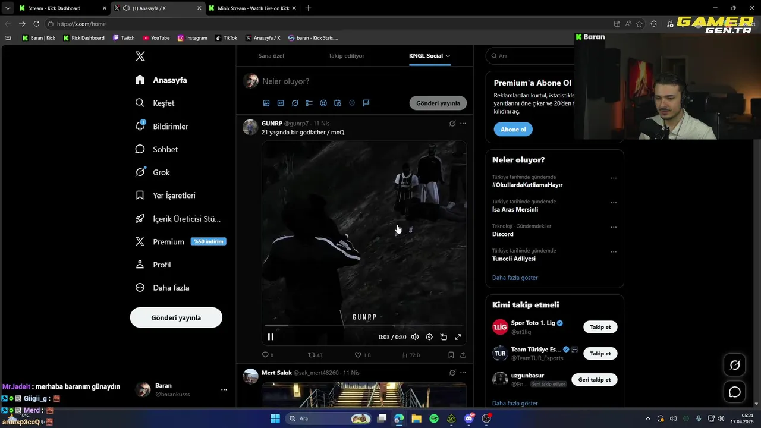This screenshot has width=761, height=428.
Task: Open Daha fazla menu
Action: click(x=162, y=288)
